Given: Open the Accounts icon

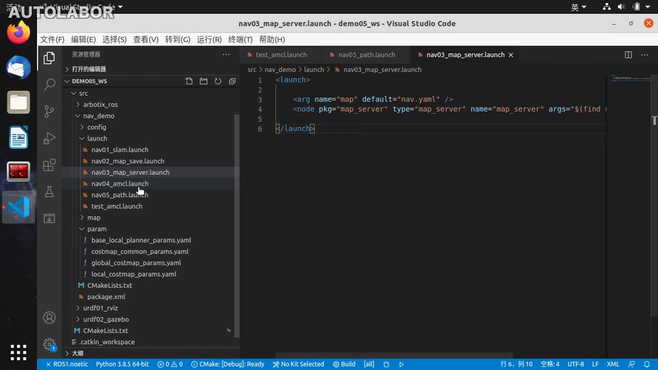Looking at the screenshot, I should pos(49,318).
